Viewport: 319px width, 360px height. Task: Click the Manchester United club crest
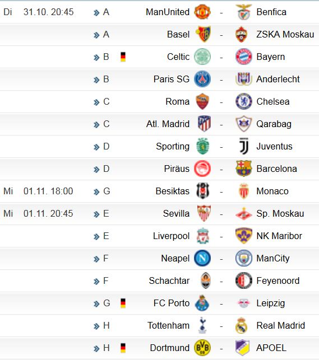pyautogui.click(x=202, y=12)
